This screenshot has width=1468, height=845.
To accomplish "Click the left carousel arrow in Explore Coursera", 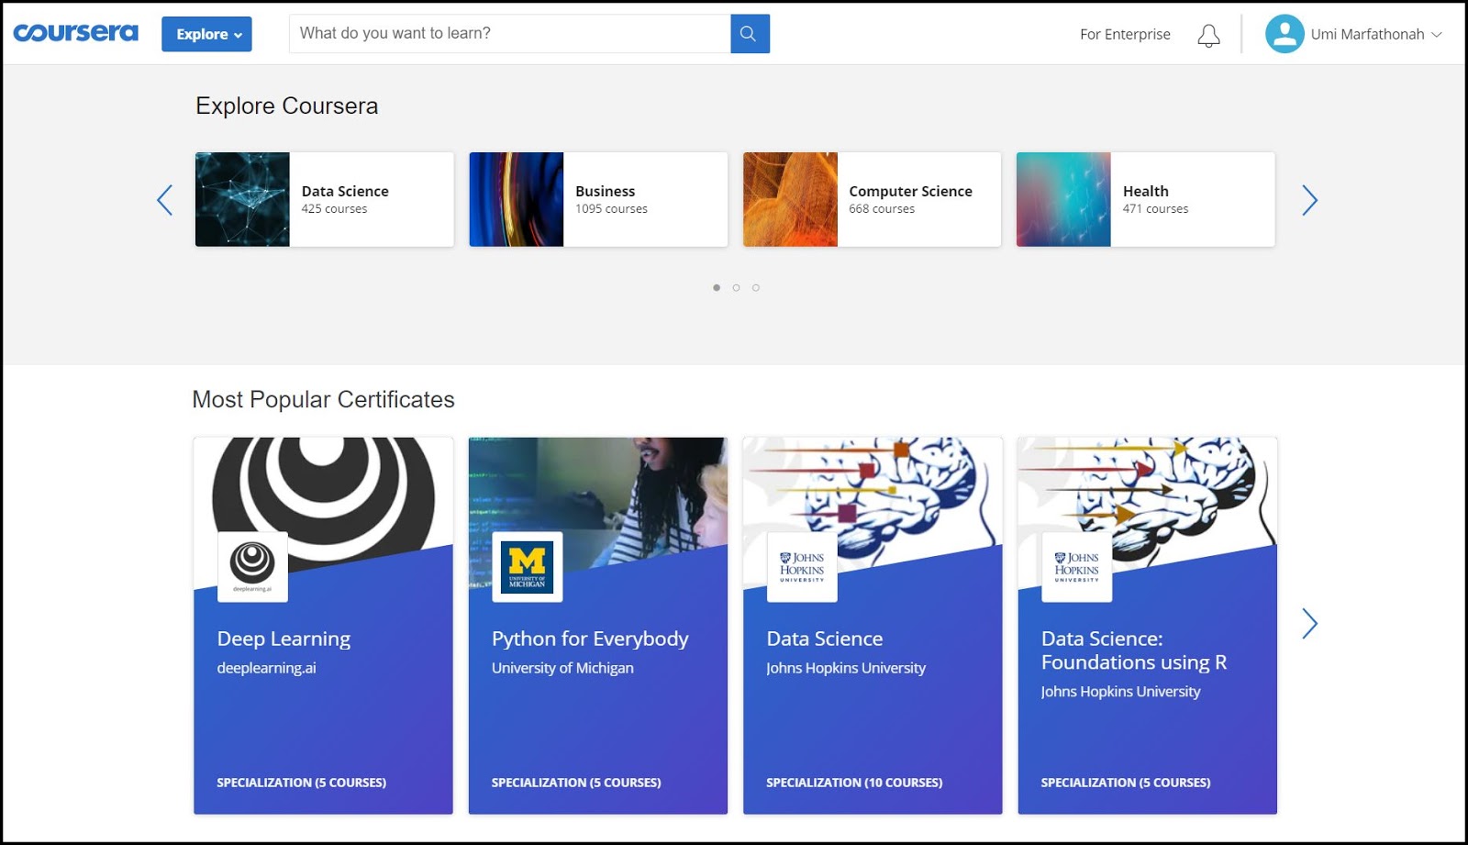I will (x=164, y=199).
